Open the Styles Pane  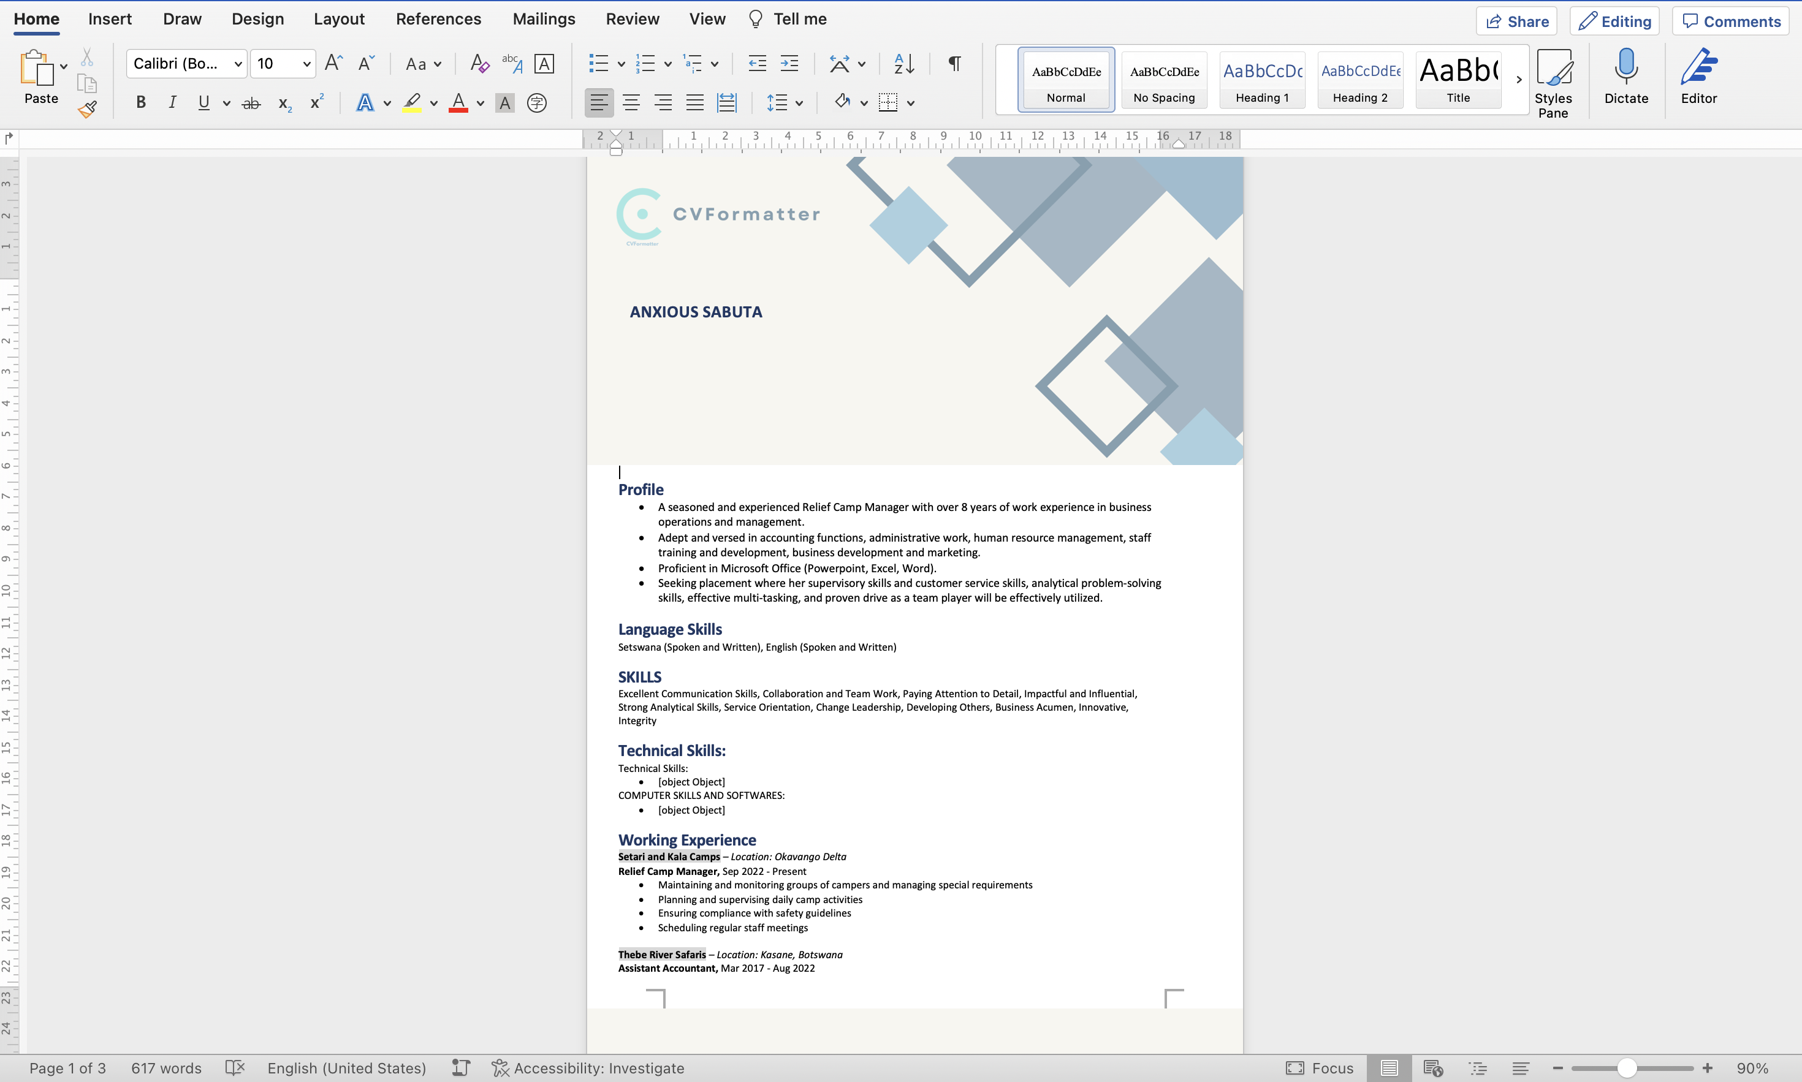point(1553,81)
